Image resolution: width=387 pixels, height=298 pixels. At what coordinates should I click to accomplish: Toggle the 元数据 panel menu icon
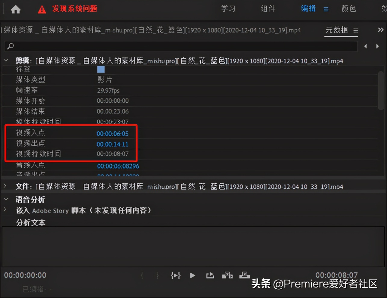pos(355,30)
